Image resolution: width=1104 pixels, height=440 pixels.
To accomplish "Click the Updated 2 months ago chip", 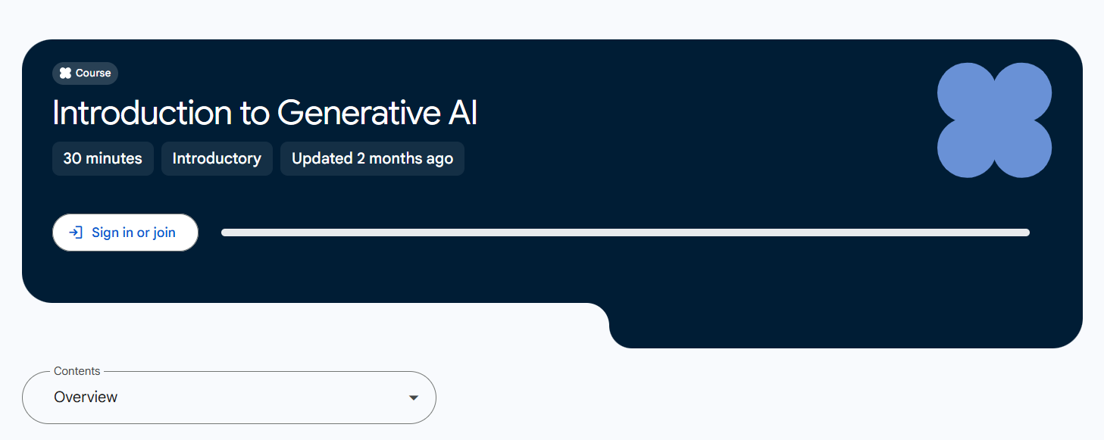I will click(x=372, y=158).
